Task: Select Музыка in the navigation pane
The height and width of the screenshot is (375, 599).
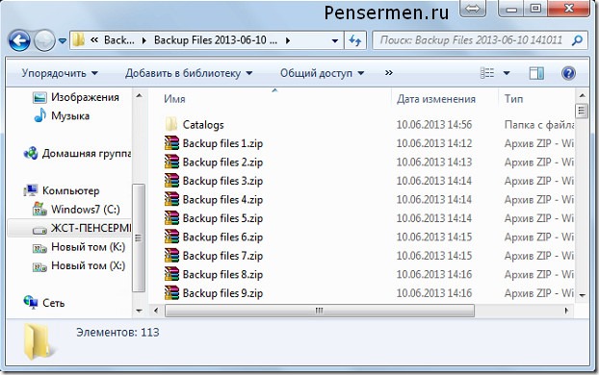Action: 70,115
